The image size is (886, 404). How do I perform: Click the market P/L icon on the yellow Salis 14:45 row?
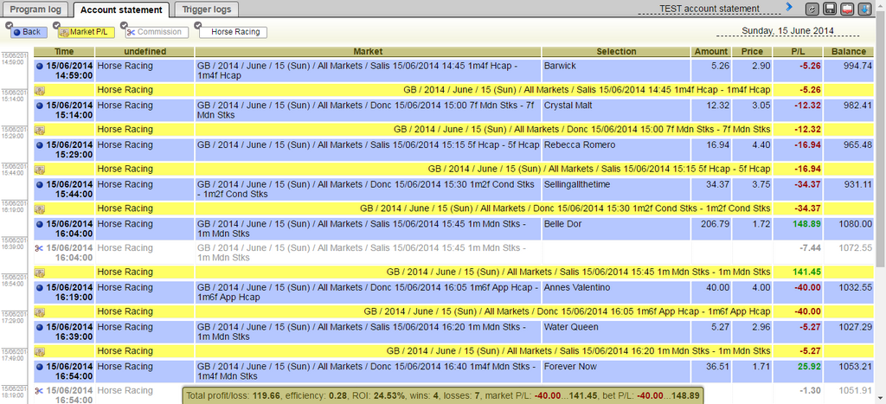click(x=40, y=91)
